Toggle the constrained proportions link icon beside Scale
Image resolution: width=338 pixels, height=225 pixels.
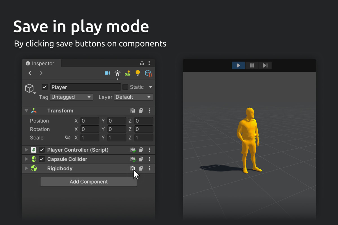68,138
